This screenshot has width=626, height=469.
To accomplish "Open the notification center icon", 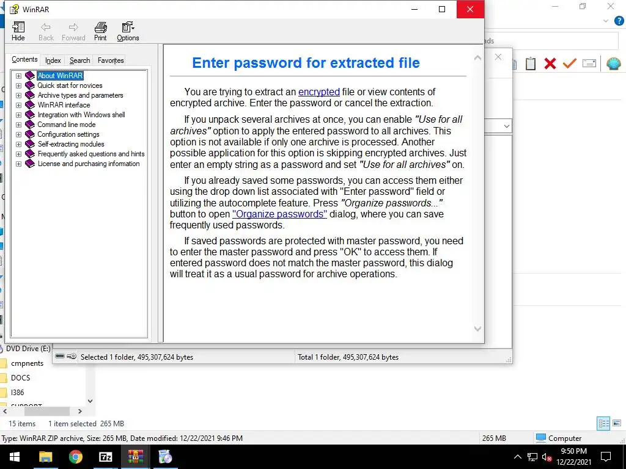I will pos(606,457).
